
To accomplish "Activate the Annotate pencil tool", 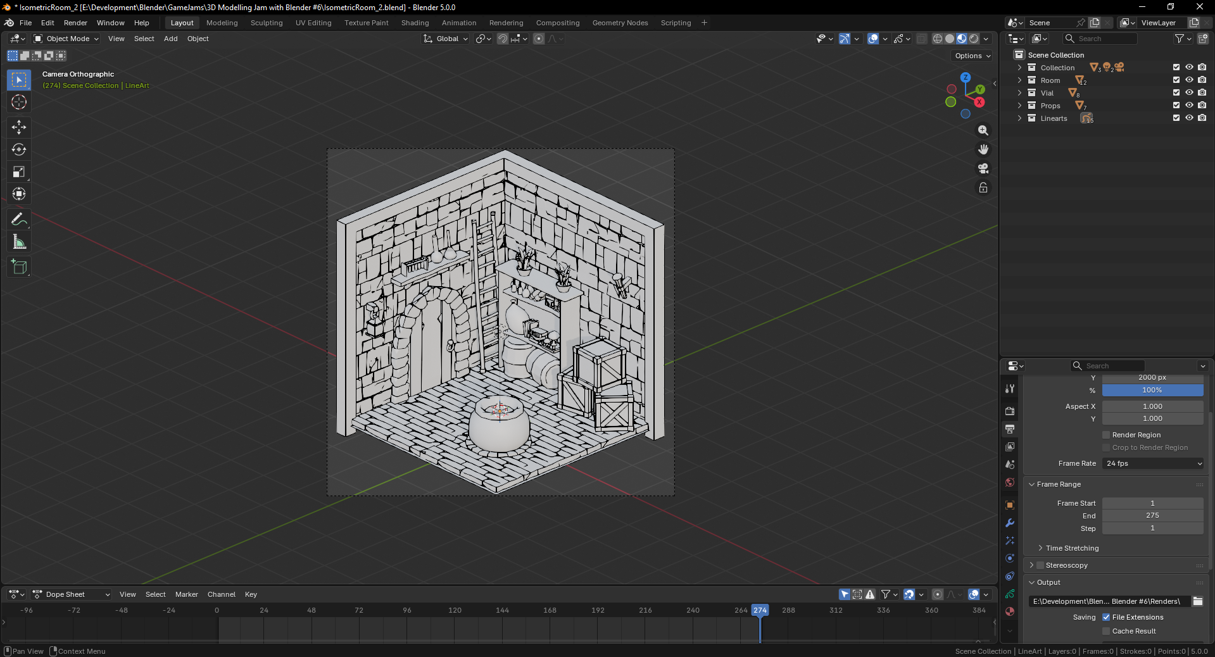I will tap(19, 220).
